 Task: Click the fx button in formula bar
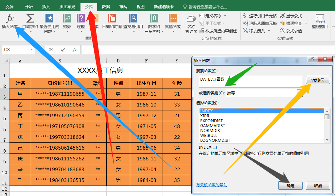[74, 50]
